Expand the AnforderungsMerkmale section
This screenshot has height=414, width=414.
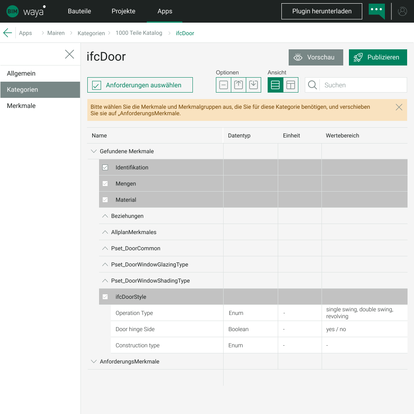[94, 361]
